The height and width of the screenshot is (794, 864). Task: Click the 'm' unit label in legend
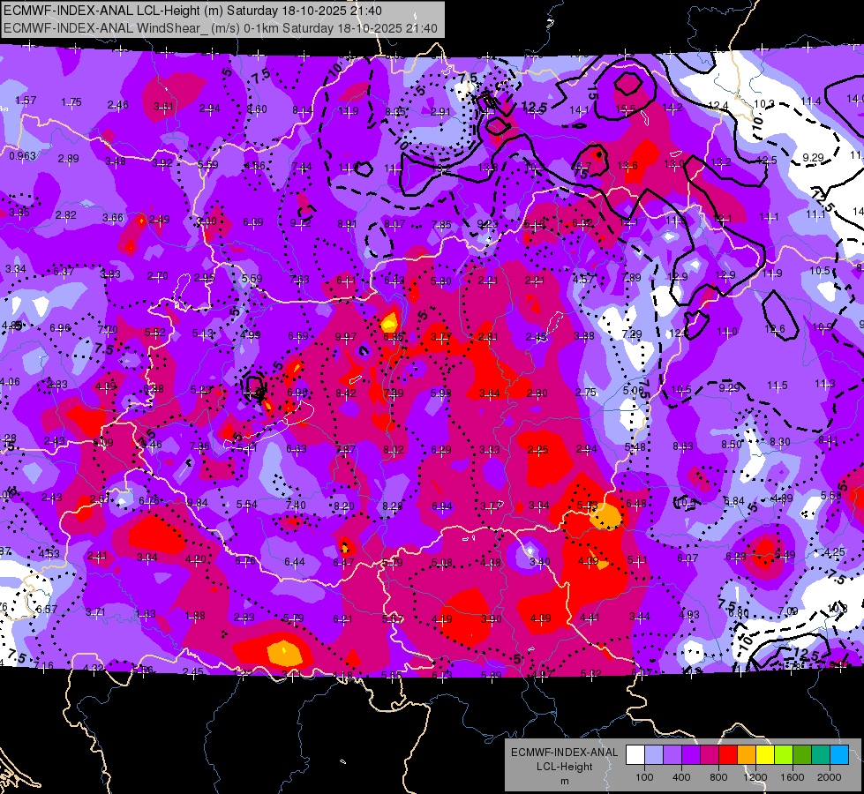pos(564,781)
